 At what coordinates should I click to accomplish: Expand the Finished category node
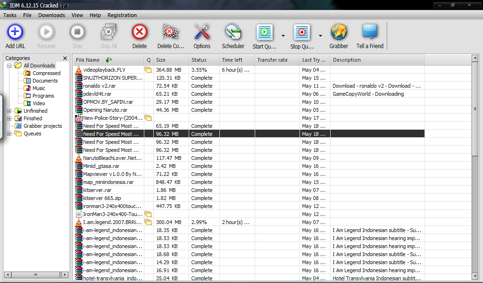coord(9,118)
